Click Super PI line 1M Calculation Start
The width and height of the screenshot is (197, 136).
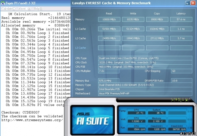click(39, 14)
